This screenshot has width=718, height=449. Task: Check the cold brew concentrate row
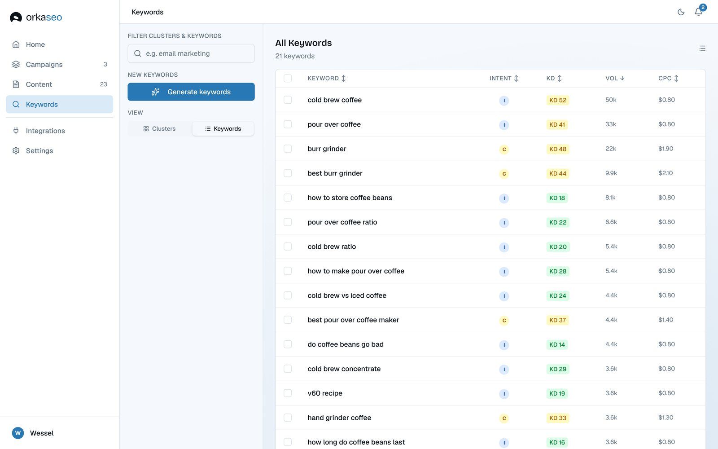coord(288,369)
